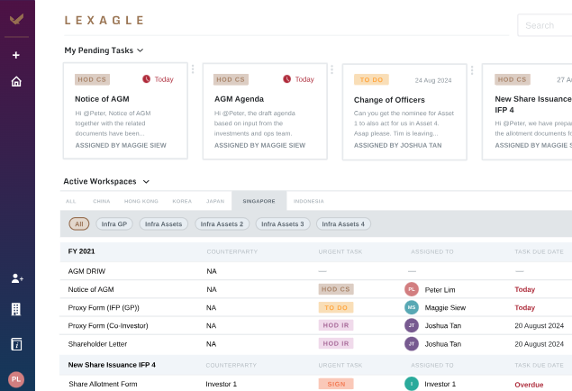Screen dimensions: 572x391
Task: Open the building company icon in sidebar
Action: (16, 309)
